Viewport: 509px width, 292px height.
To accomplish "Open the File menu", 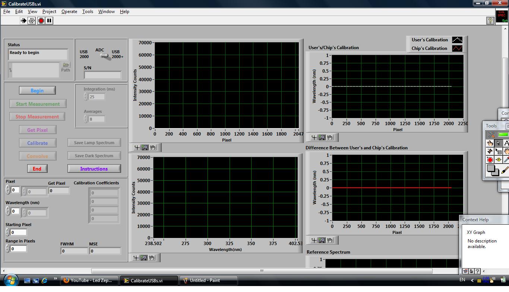I will [x=7, y=12].
